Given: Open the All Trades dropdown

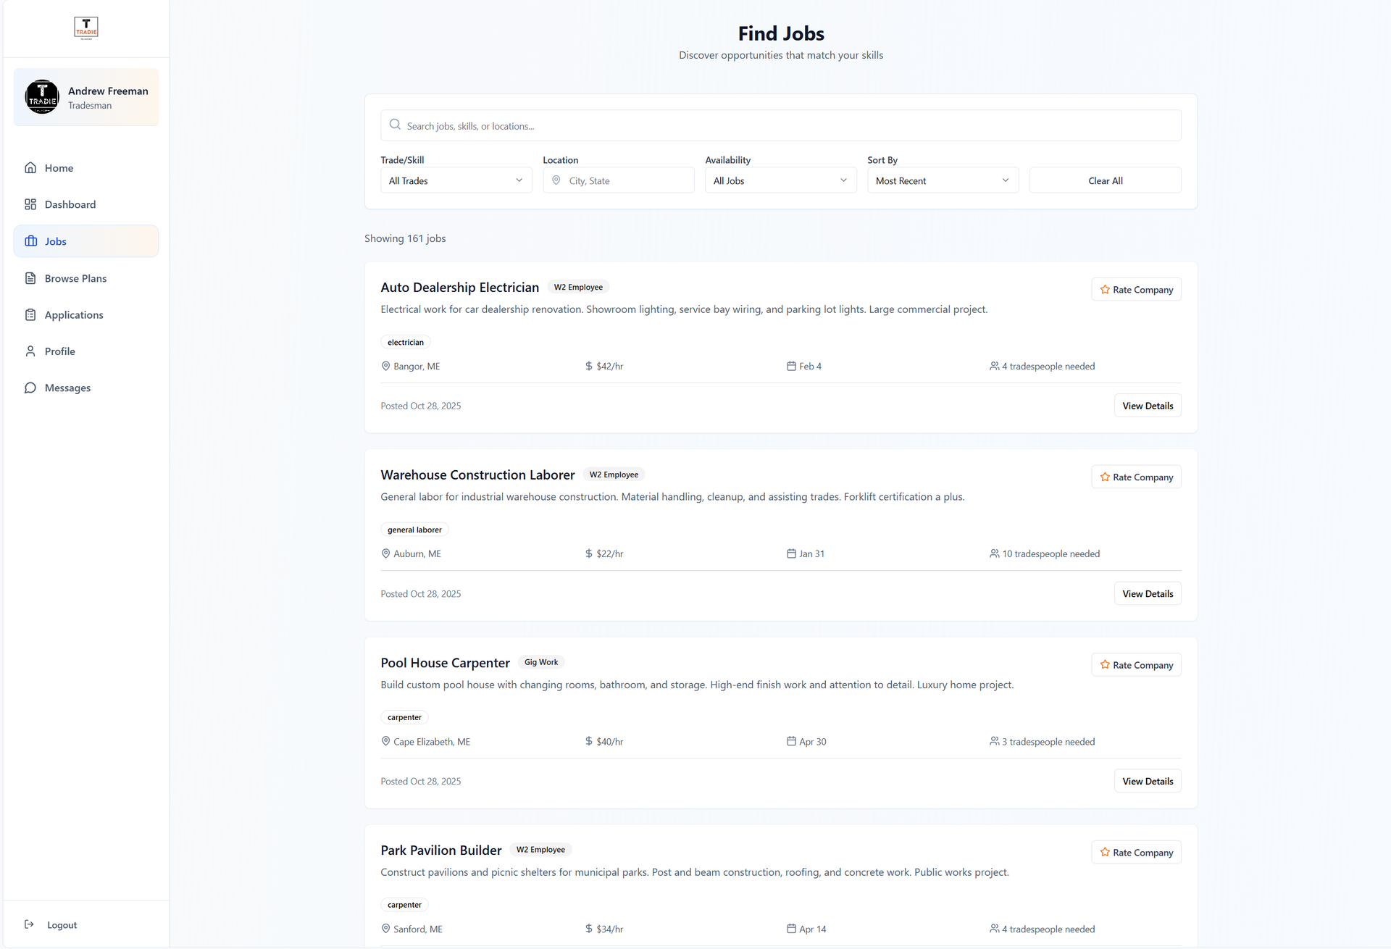Looking at the screenshot, I should pos(456,180).
